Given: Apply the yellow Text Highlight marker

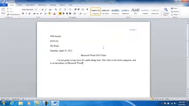Looking at the screenshot, I should pos(49,14).
